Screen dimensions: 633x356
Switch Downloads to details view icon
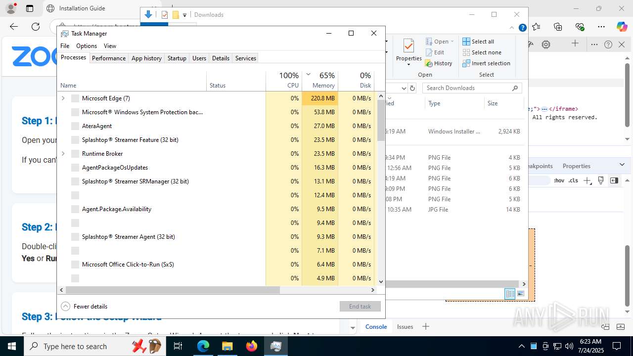[510, 294]
